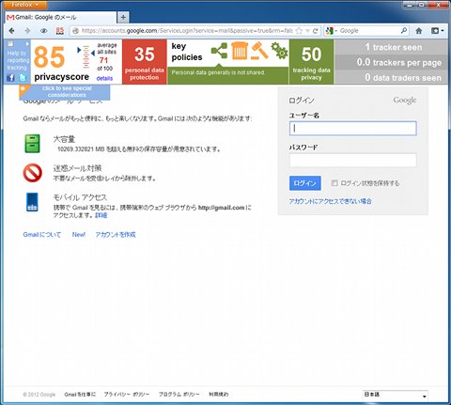Open the language selection dropdown
451x405 pixels.
pos(396,395)
